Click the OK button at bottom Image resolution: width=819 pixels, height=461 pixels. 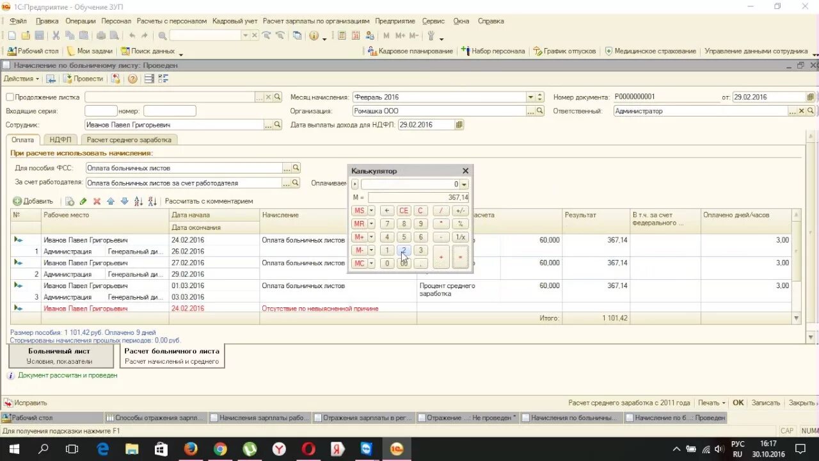738,403
